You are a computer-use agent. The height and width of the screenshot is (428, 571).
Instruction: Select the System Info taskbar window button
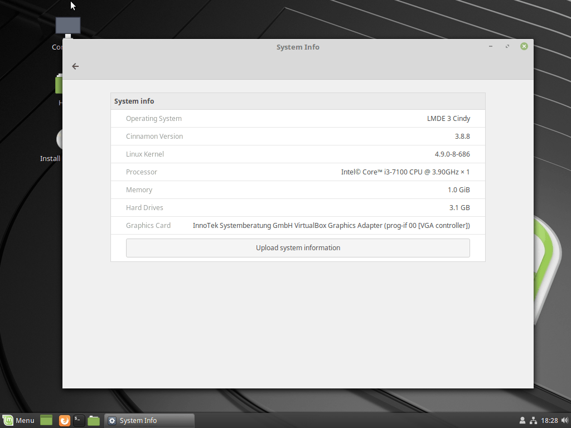point(149,420)
